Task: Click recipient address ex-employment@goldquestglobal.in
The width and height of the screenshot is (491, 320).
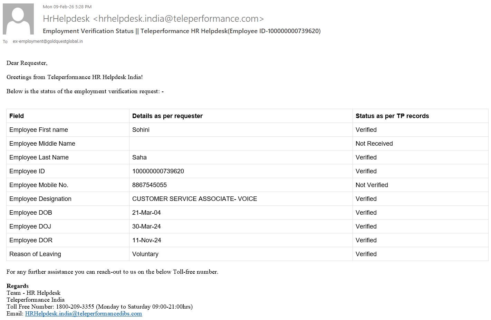Action: pos(48,41)
